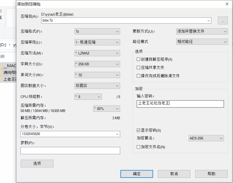
Task: Click the 输入密码 password field
Action: point(180,104)
